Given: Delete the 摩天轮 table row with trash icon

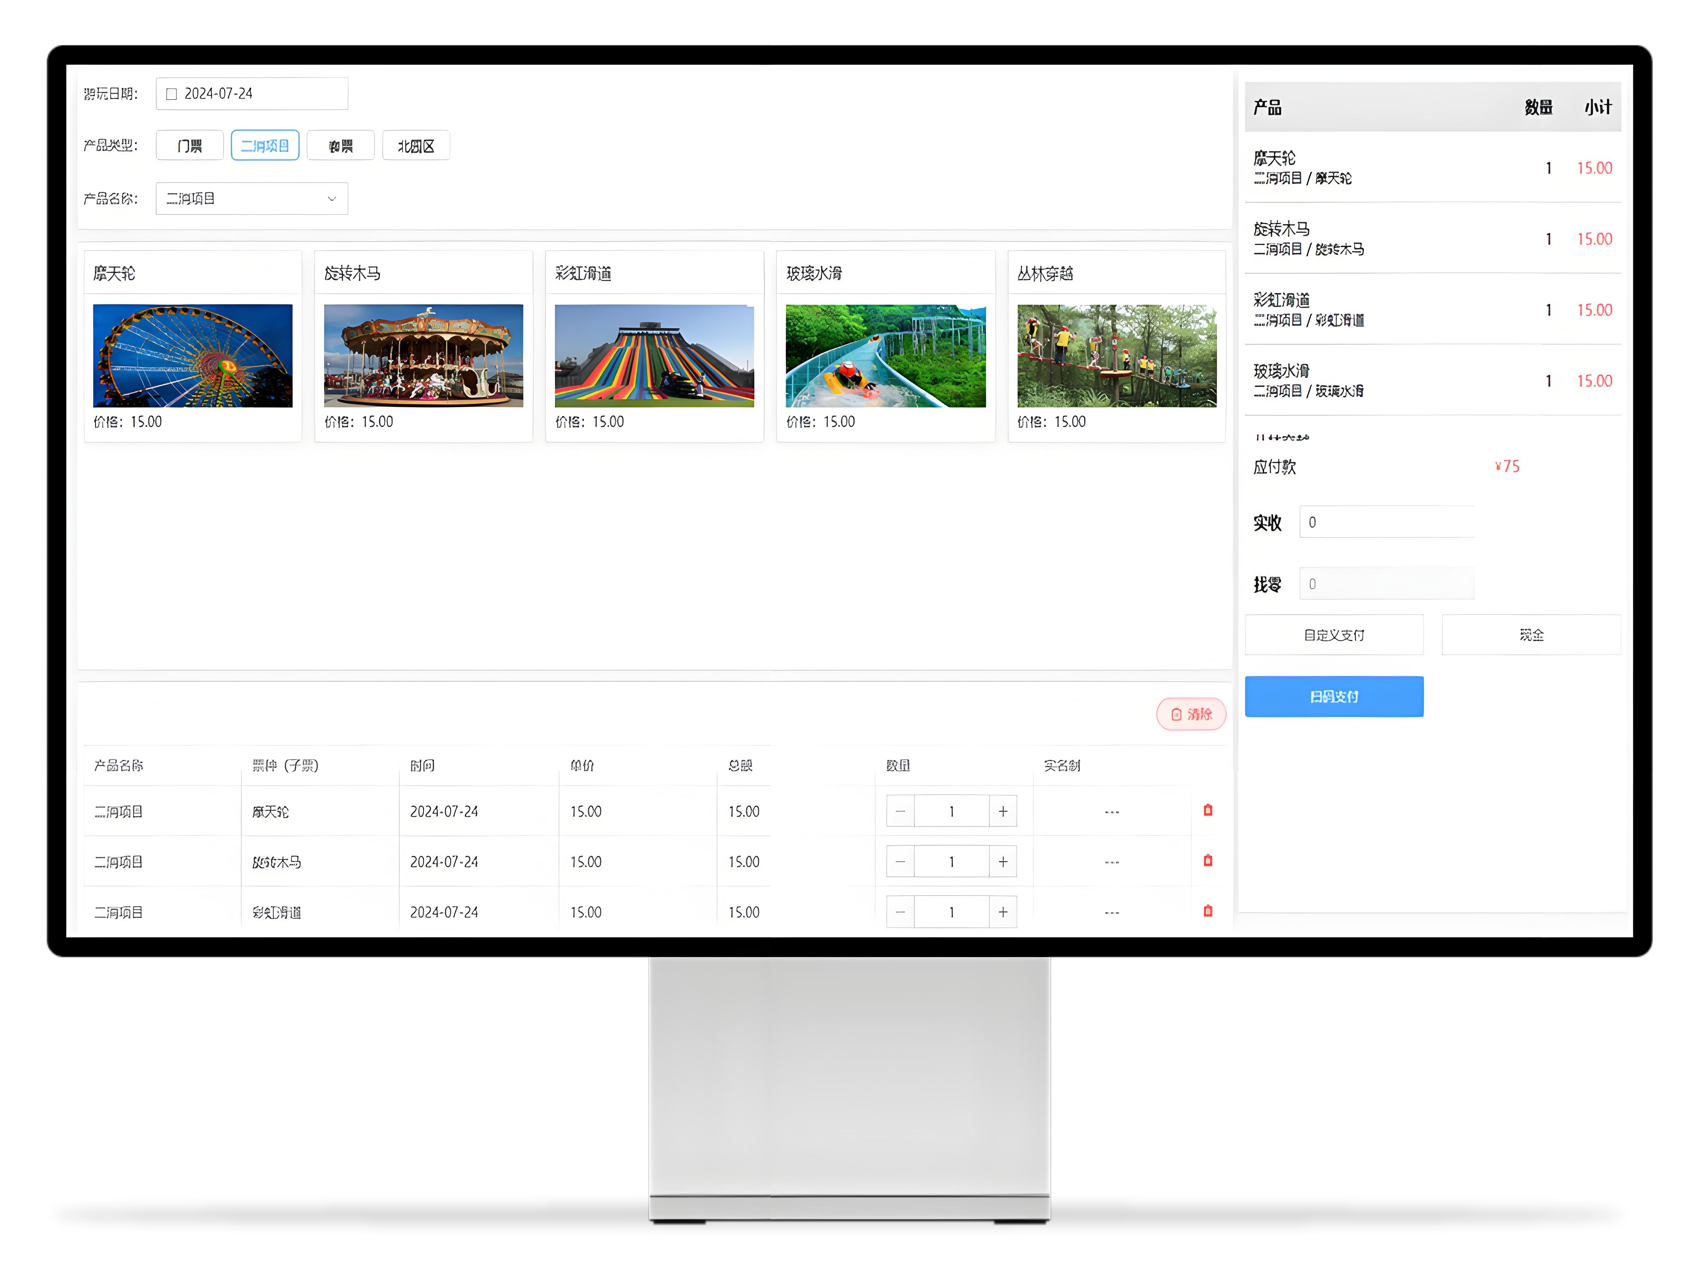Looking at the screenshot, I should pyautogui.click(x=1208, y=810).
